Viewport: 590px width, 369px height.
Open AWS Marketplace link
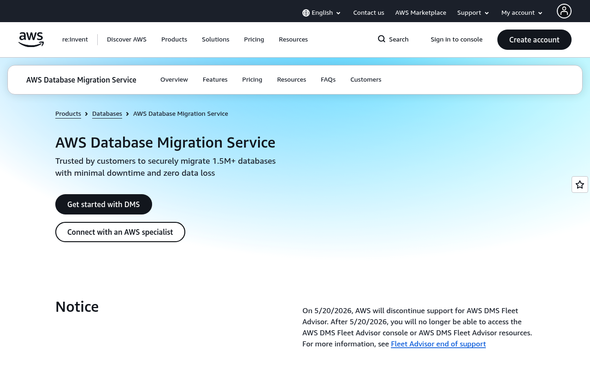pyautogui.click(x=421, y=13)
